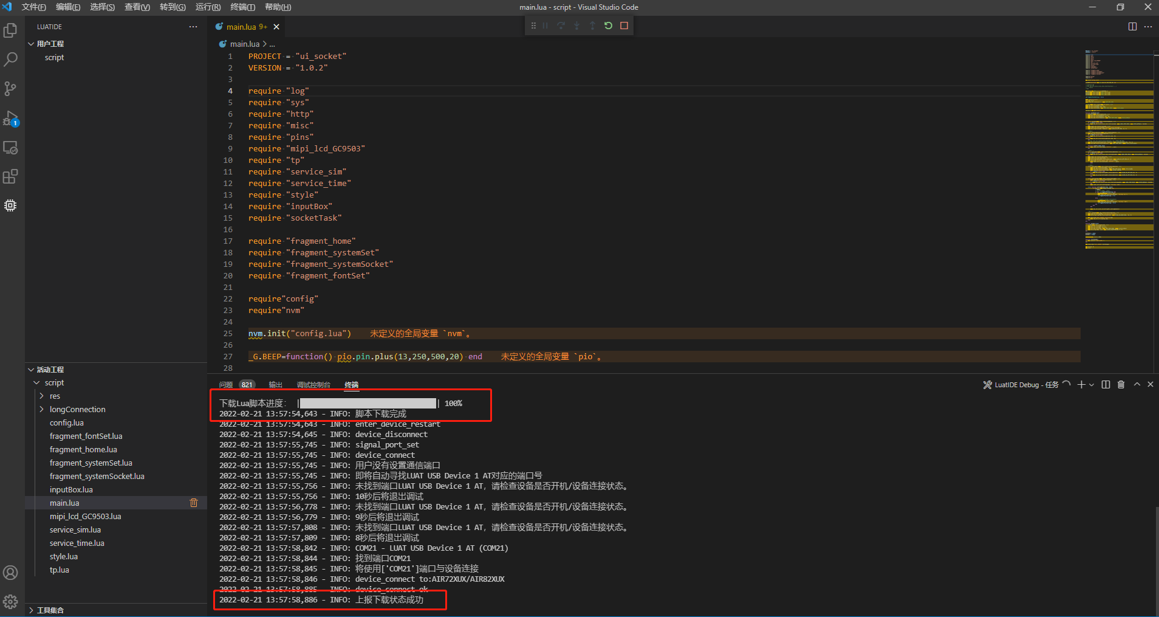
Task: Split the terminal panel
Action: [1106, 385]
